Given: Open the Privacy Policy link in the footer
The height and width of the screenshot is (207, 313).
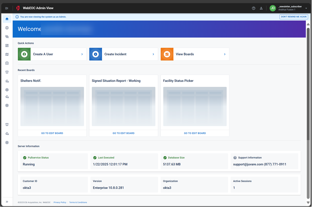Looking at the screenshot, I should pos(60,202).
